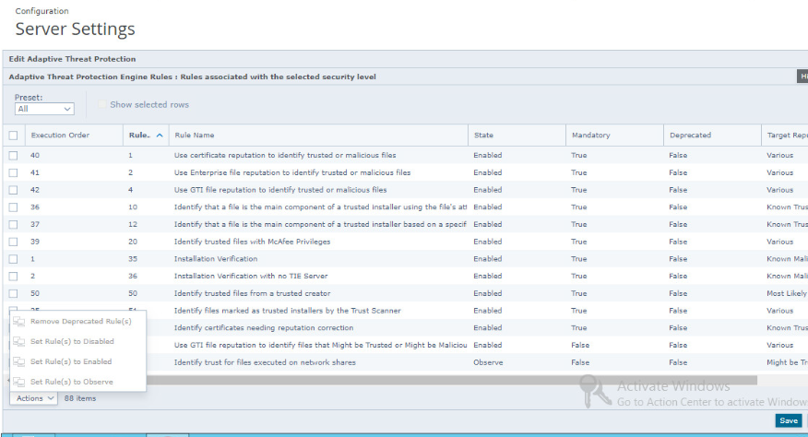
Task: Check the box for execution order 40 row
Action: [x=13, y=156]
